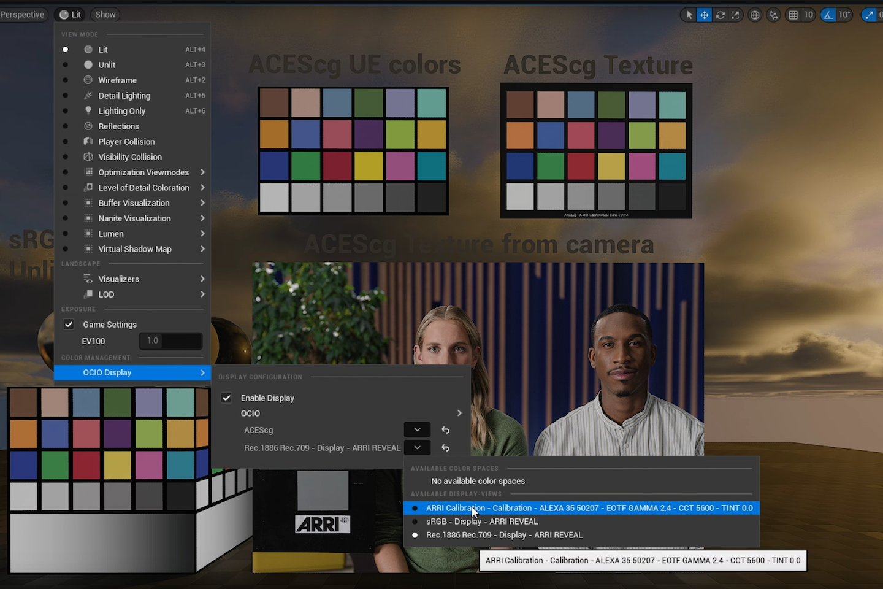
Task: Click the Buffer Visualization icon
Action: 88,203
